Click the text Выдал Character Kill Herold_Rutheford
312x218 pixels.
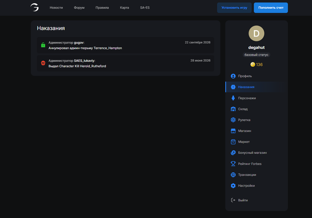click(x=77, y=66)
